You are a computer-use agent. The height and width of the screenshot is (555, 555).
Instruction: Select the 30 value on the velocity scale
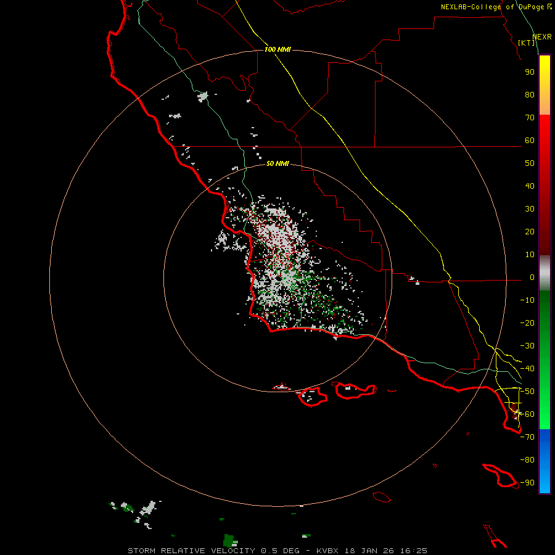point(530,209)
